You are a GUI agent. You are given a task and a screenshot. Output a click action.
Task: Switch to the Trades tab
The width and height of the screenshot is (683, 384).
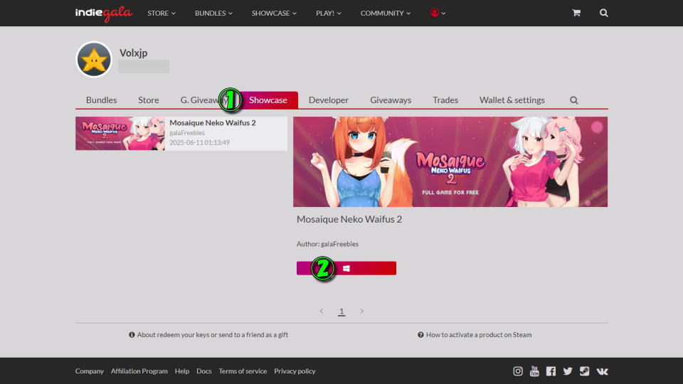445,100
